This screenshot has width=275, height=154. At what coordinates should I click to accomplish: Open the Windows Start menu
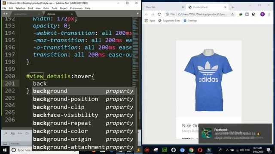(5, 150)
